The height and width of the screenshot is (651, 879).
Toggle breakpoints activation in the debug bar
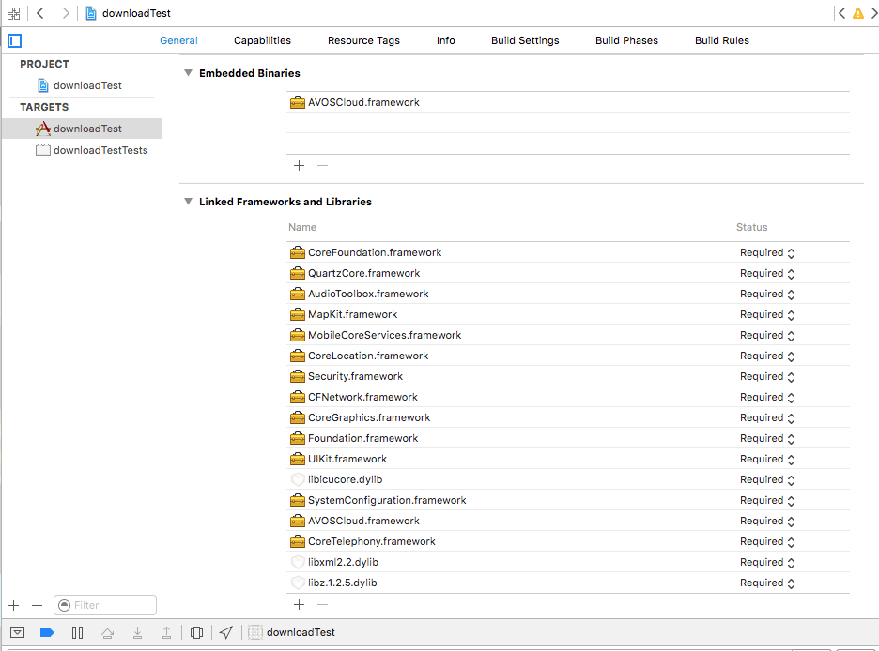[x=47, y=632]
